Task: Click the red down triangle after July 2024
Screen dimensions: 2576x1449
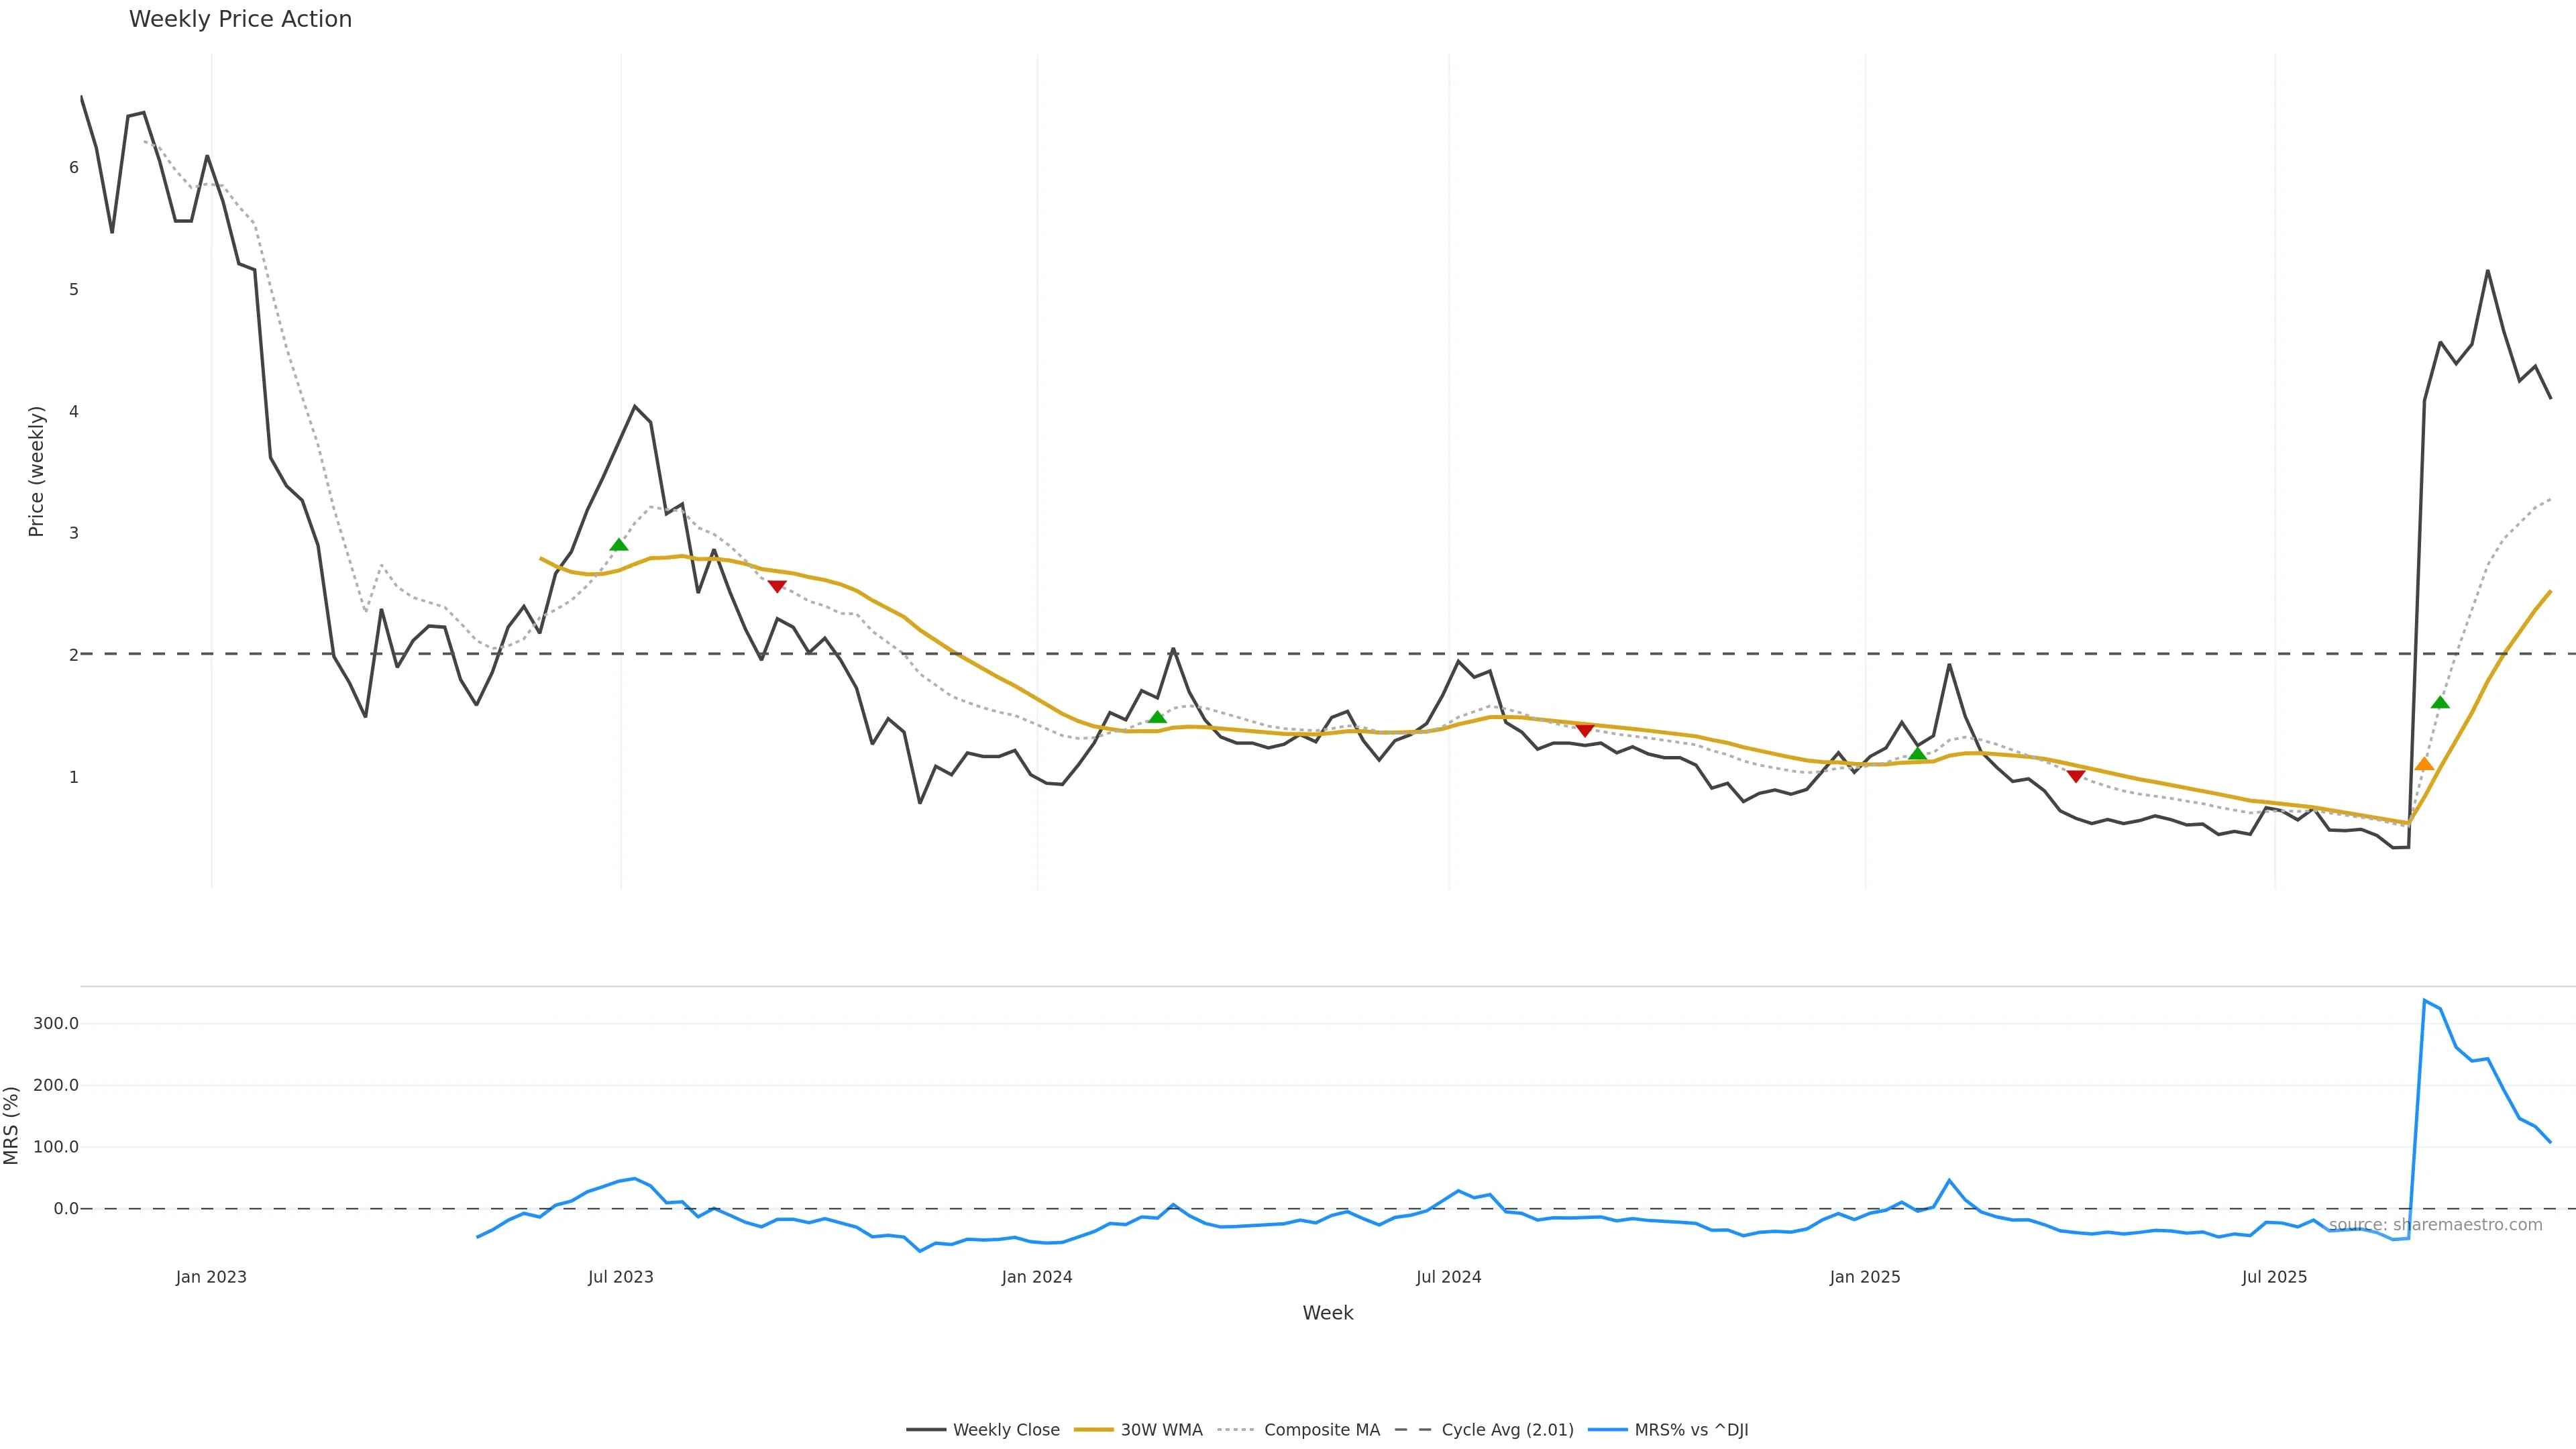Action: 1584,731
